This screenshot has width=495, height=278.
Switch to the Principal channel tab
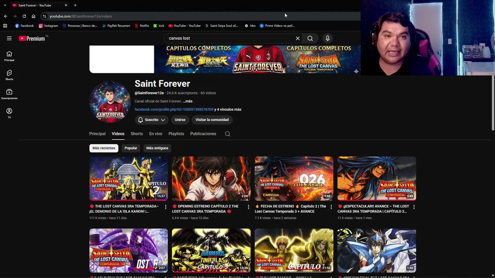(x=97, y=134)
